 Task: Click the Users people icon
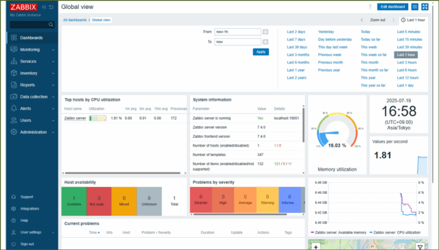[x=14, y=121]
